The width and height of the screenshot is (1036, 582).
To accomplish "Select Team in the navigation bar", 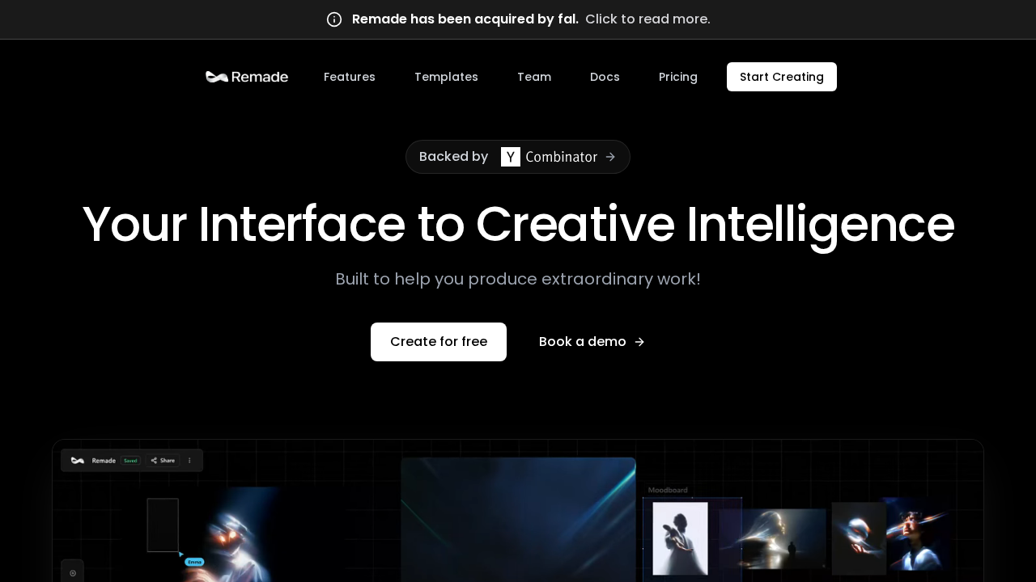I will pyautogui.click(x=533, y=77).
